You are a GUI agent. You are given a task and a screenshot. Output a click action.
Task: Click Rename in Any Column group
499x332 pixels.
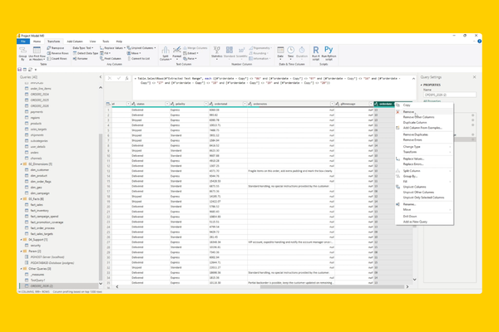coord(80,59)
